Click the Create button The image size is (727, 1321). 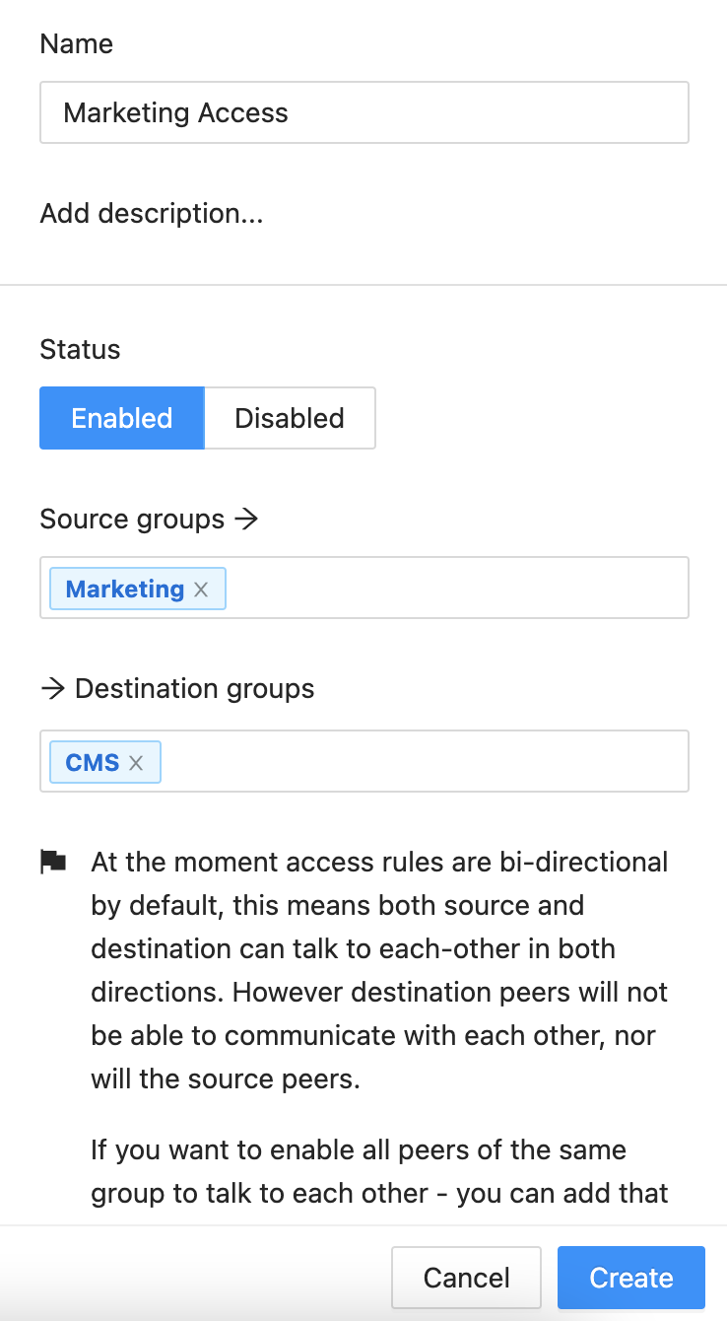pyautogui.click(x=630, y=1278)
